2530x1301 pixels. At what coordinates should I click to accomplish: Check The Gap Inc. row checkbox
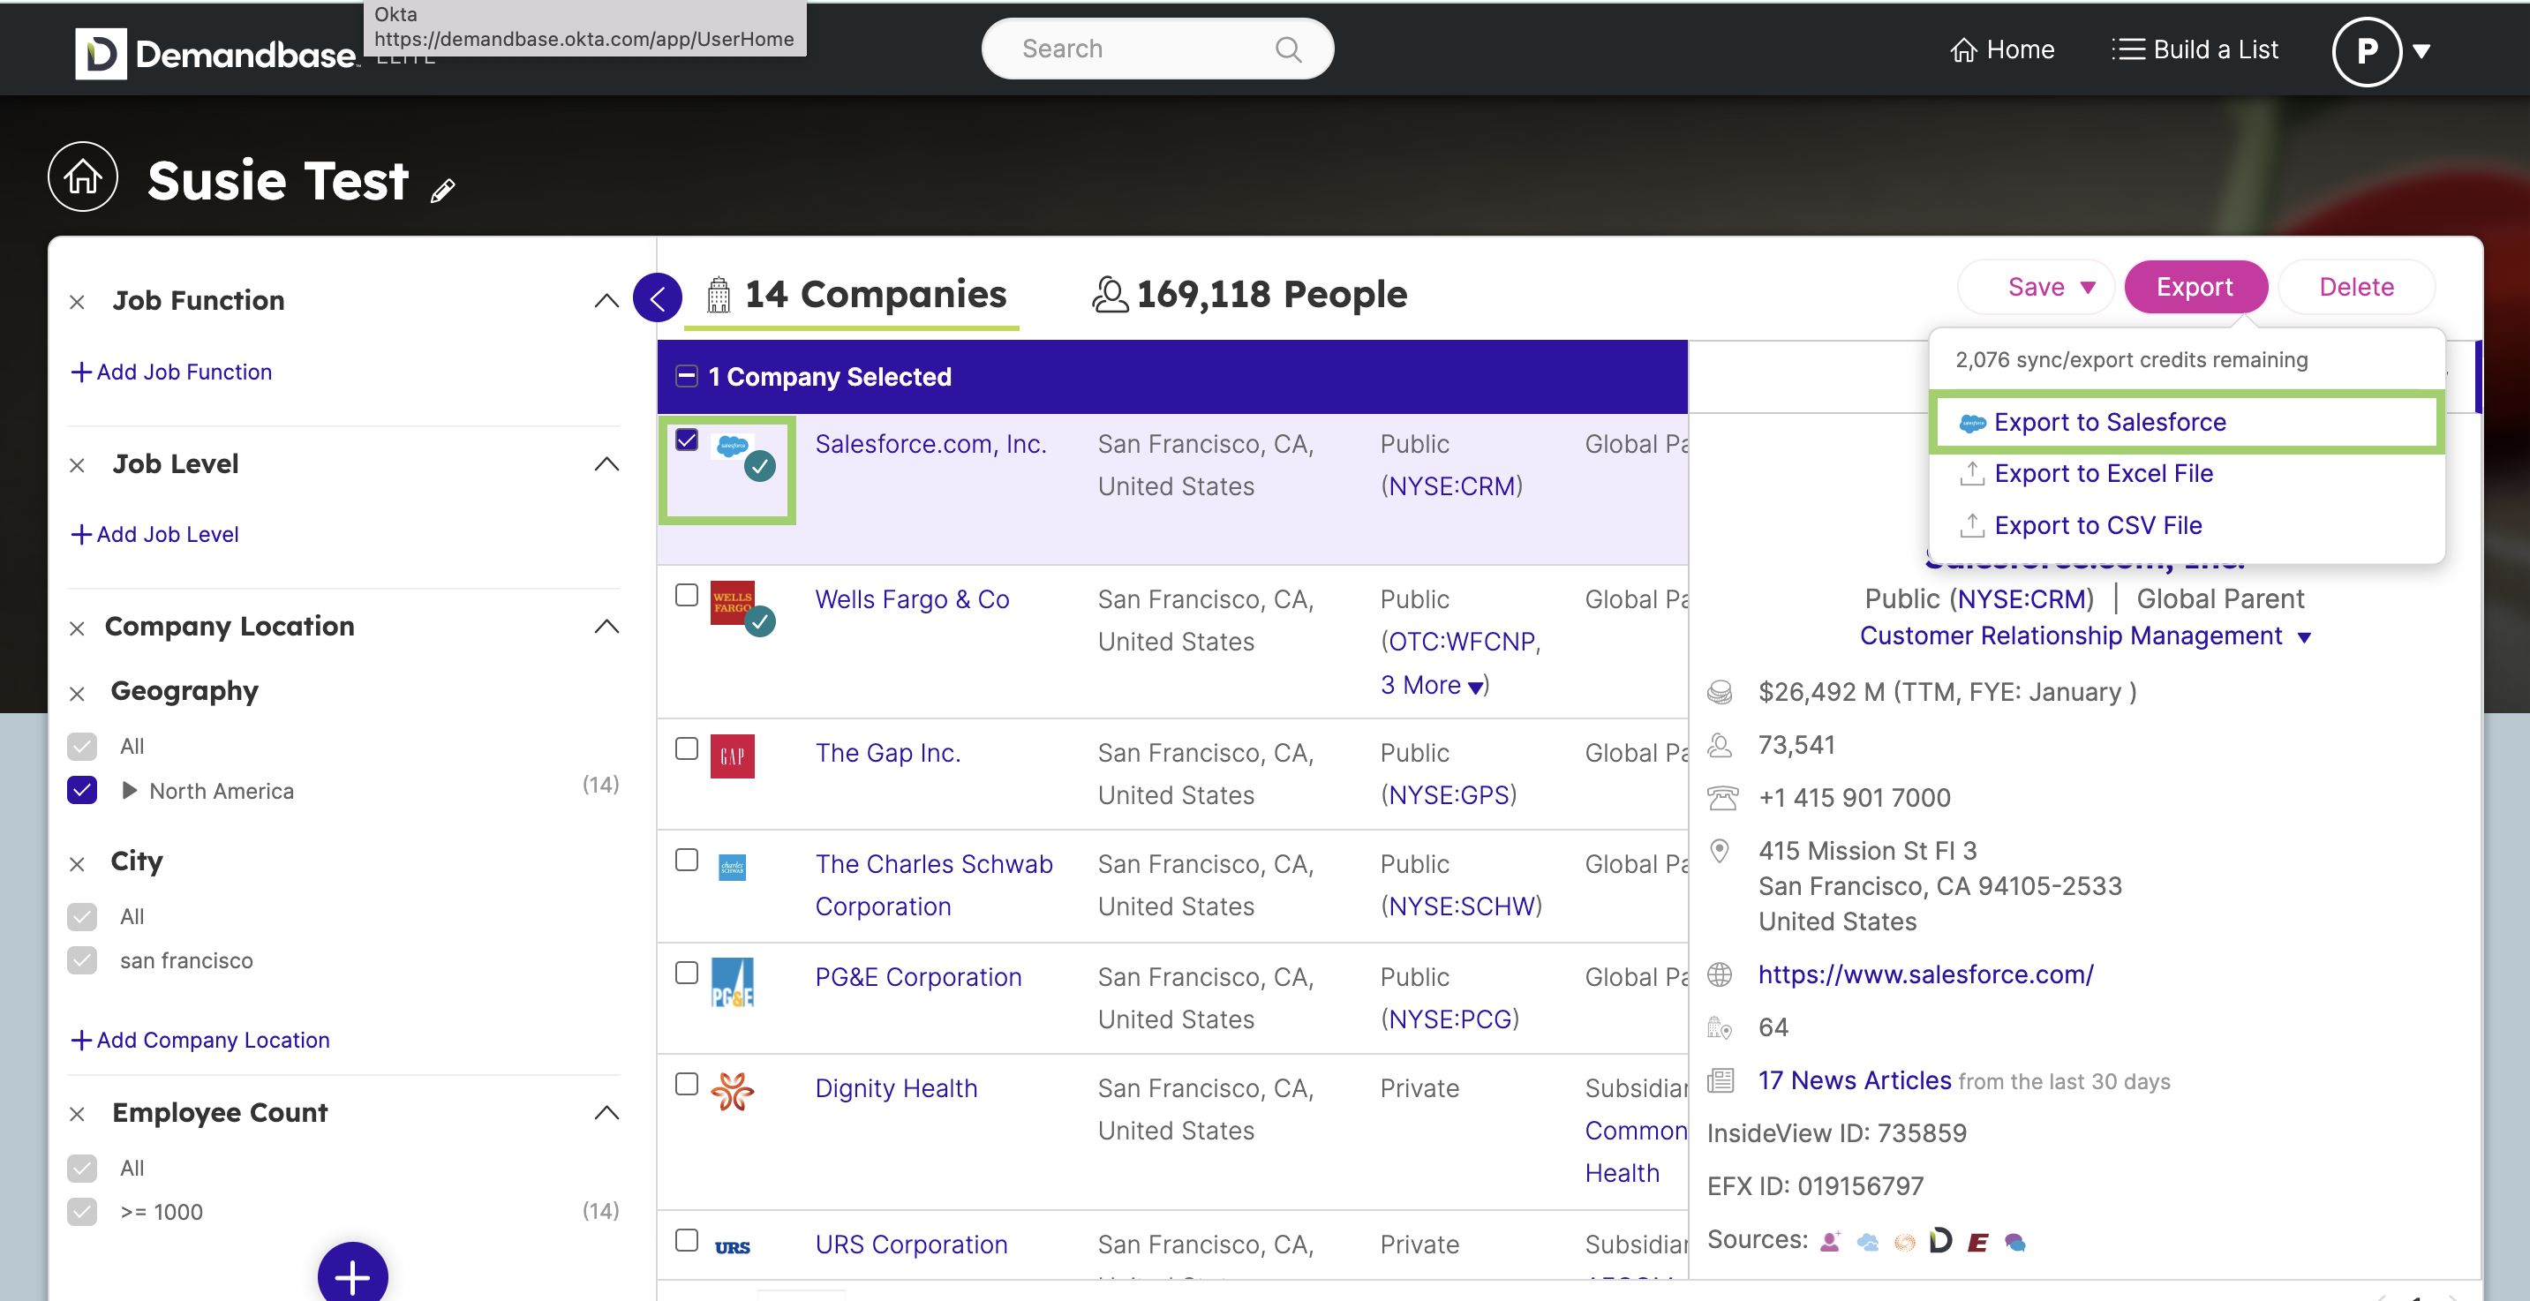[687, 748]
